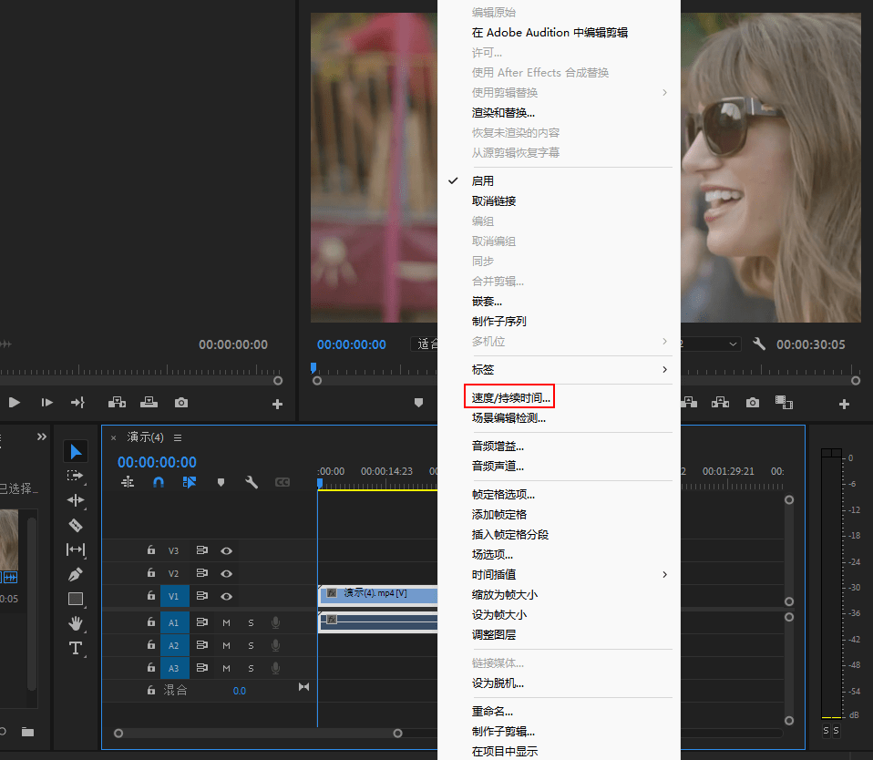873x760 pixels.
Task: Click 在 Adobe Audition 中编辑剪辑
Action: point(549,32)
